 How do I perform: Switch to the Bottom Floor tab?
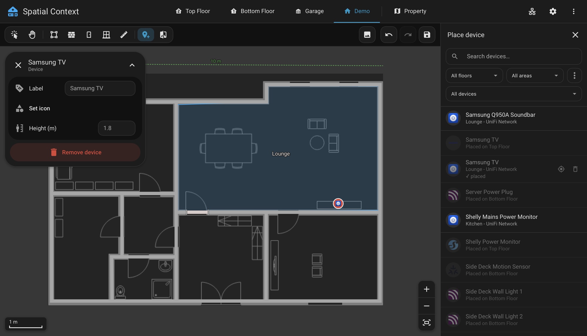[252, 11]
